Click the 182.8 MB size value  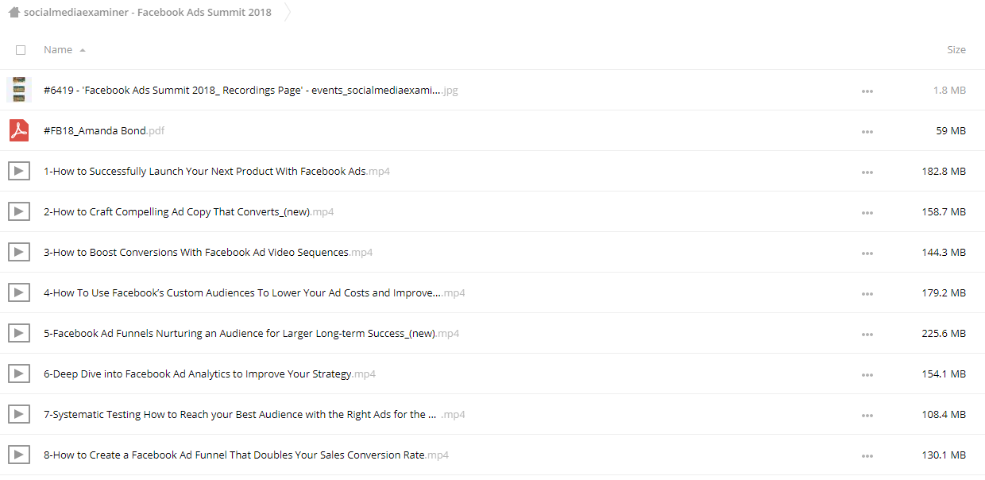pos(944,171)
